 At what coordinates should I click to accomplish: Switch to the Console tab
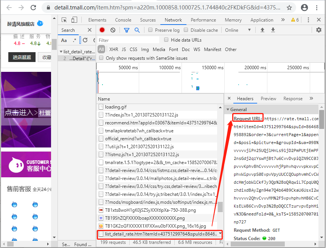[123, 20]
